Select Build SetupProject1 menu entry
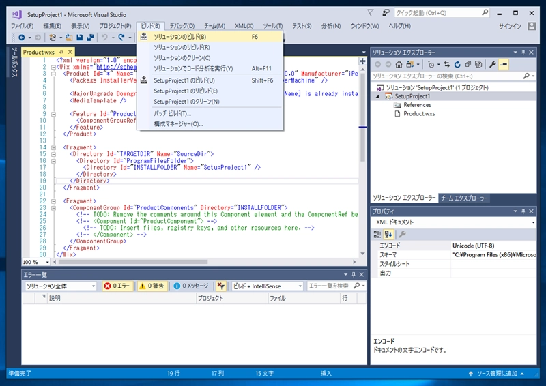The image size is (546, 386). click(210, 80)
